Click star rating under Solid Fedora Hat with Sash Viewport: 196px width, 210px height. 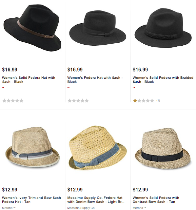click(x=13, y=101)
